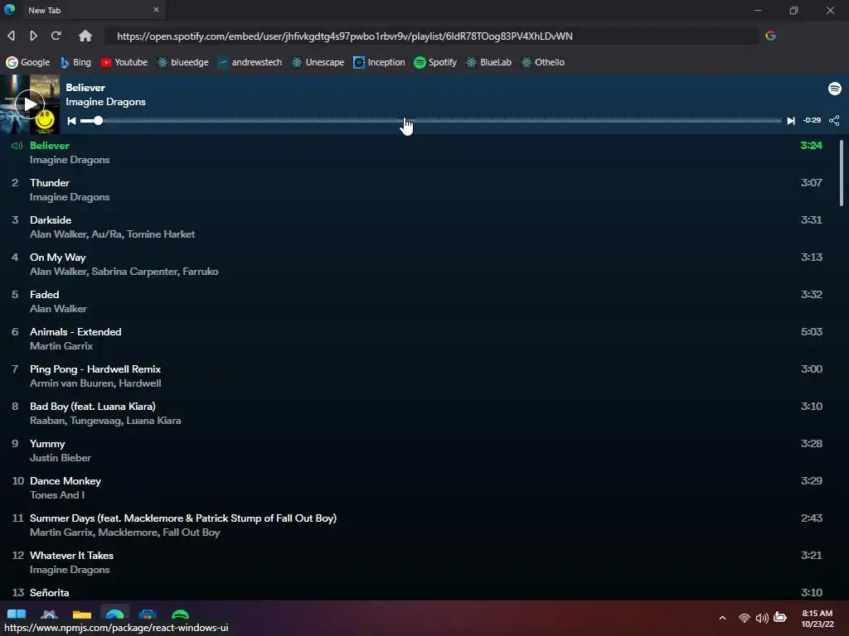The height and width of the screenshot is (636, 849).
Task: Go to the home page
Action: coord(85,36)
